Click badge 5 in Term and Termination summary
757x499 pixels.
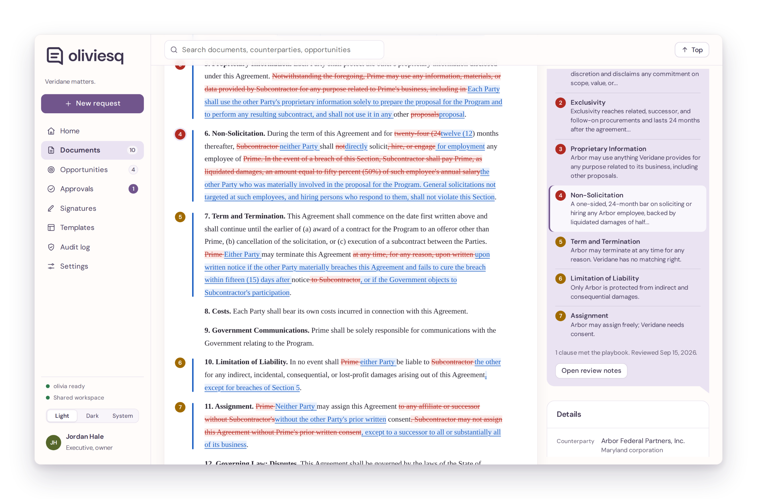point(560,242)
